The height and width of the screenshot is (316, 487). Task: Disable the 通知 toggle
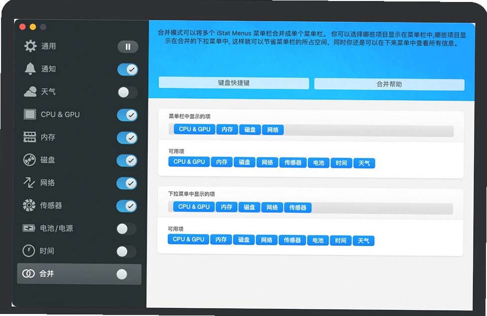[127, 70]
